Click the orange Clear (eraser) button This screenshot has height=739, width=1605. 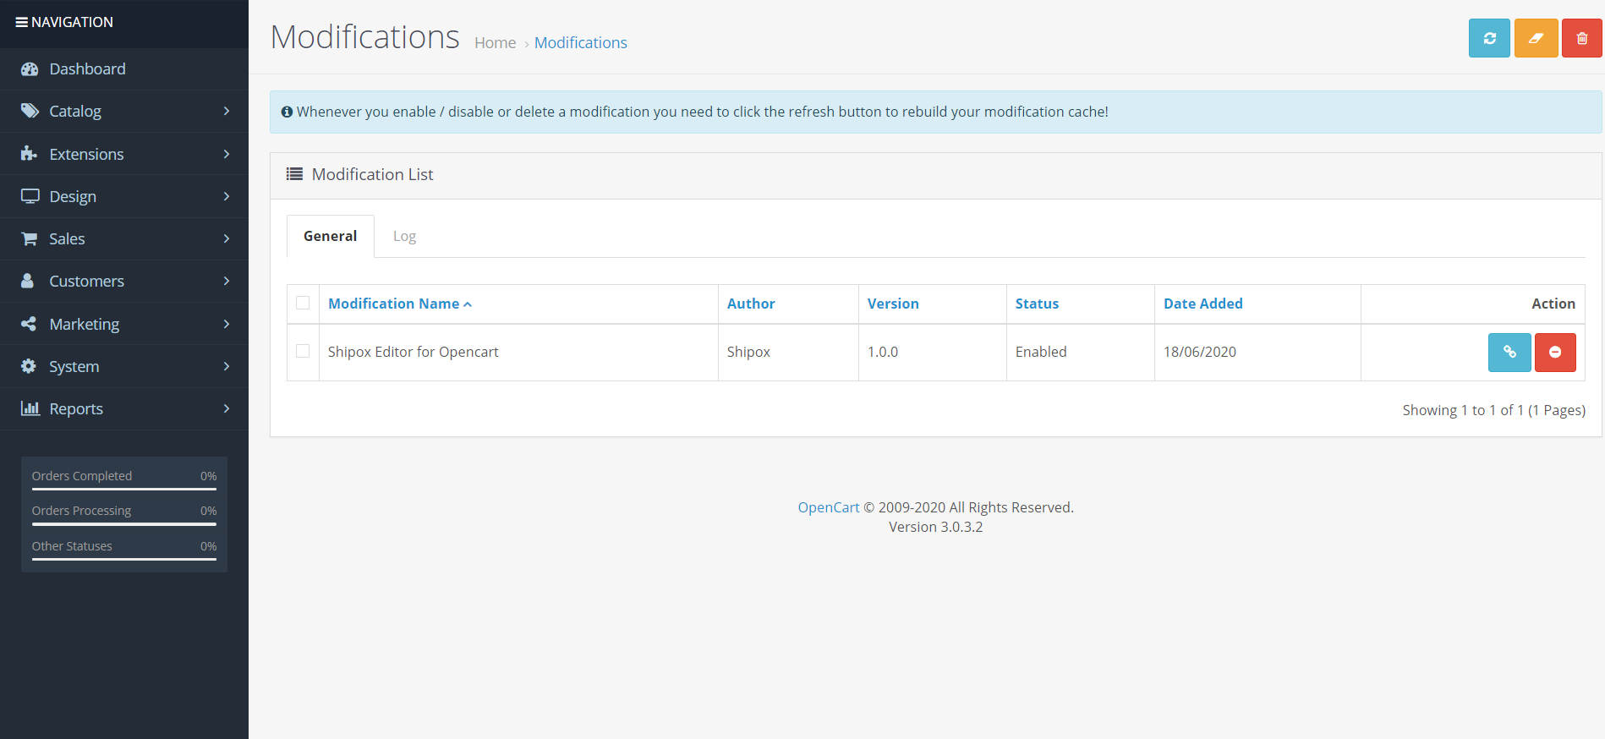tap(1536, 38)
